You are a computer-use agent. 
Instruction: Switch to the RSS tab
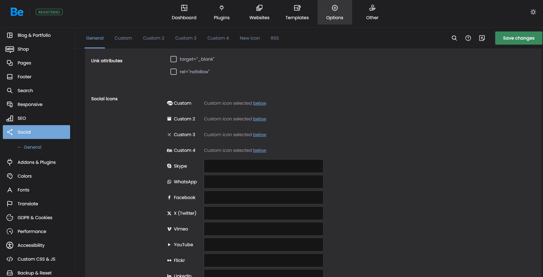tap(275, 38)
